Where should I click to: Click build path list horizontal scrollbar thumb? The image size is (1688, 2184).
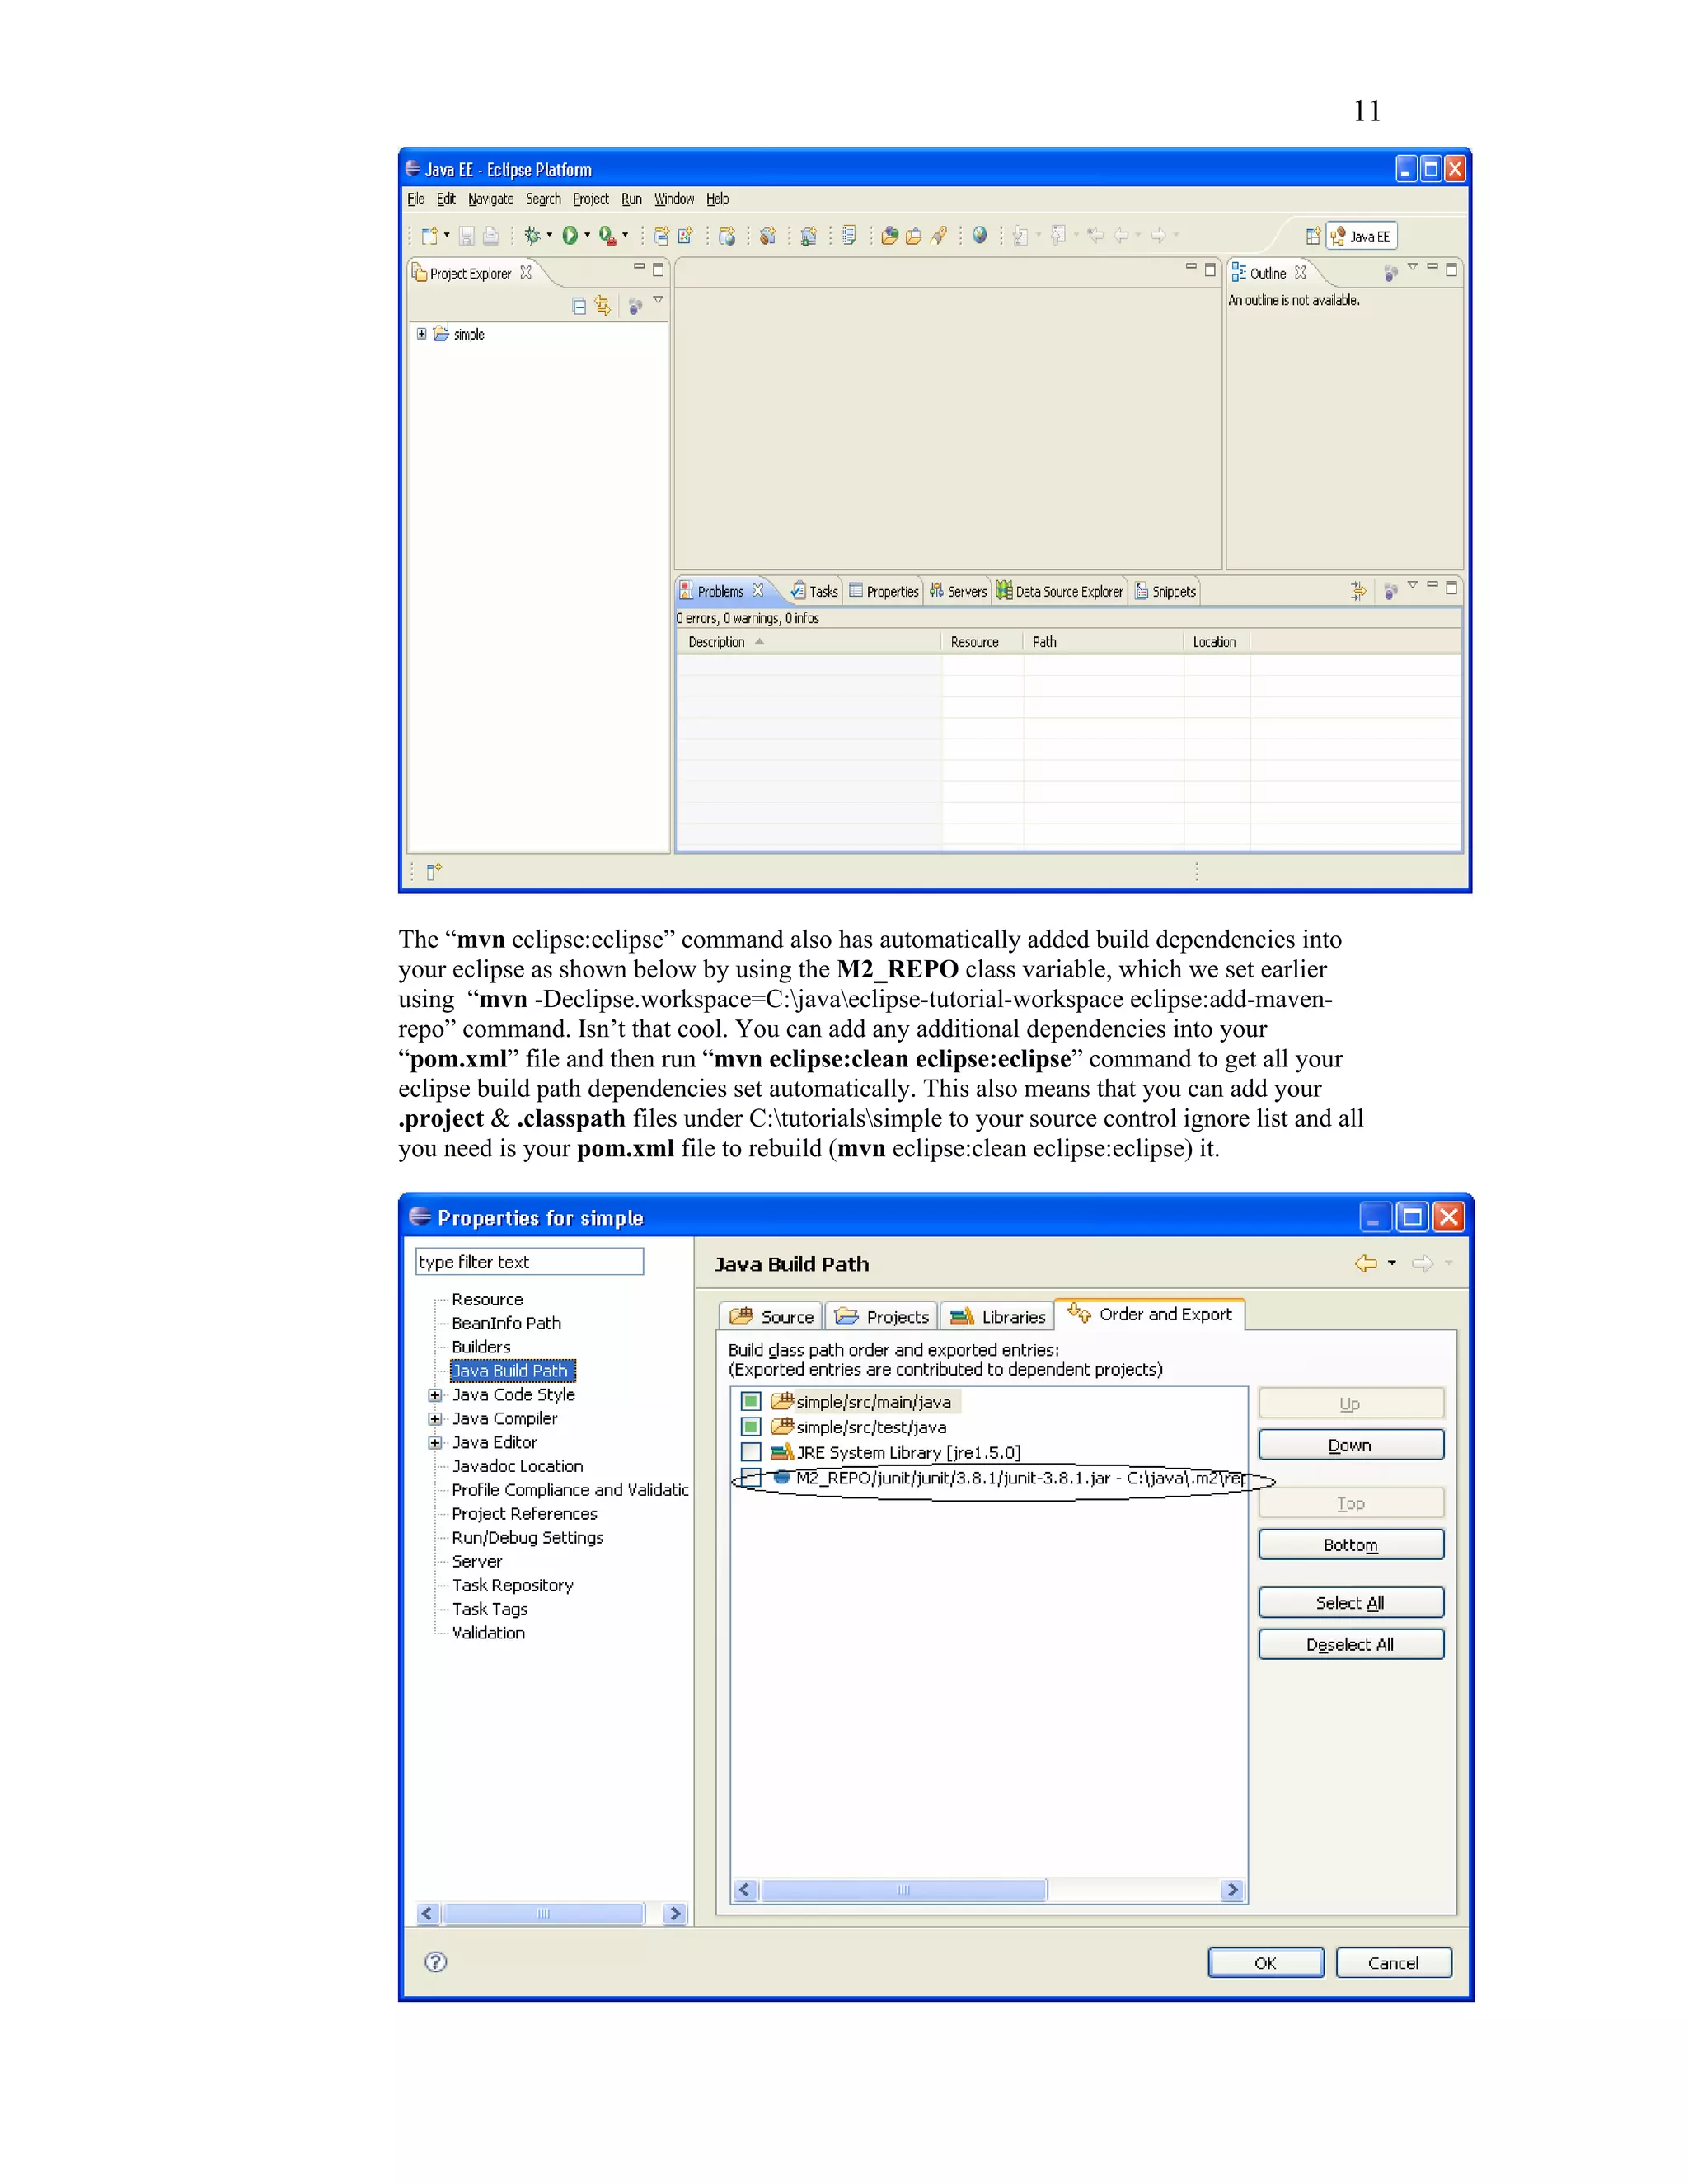click(x=904, y=1890)
